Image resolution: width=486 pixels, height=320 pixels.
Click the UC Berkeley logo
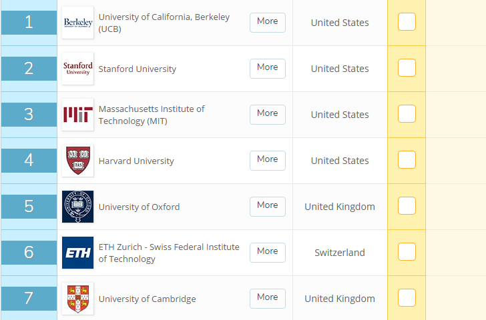coord(77,23)
